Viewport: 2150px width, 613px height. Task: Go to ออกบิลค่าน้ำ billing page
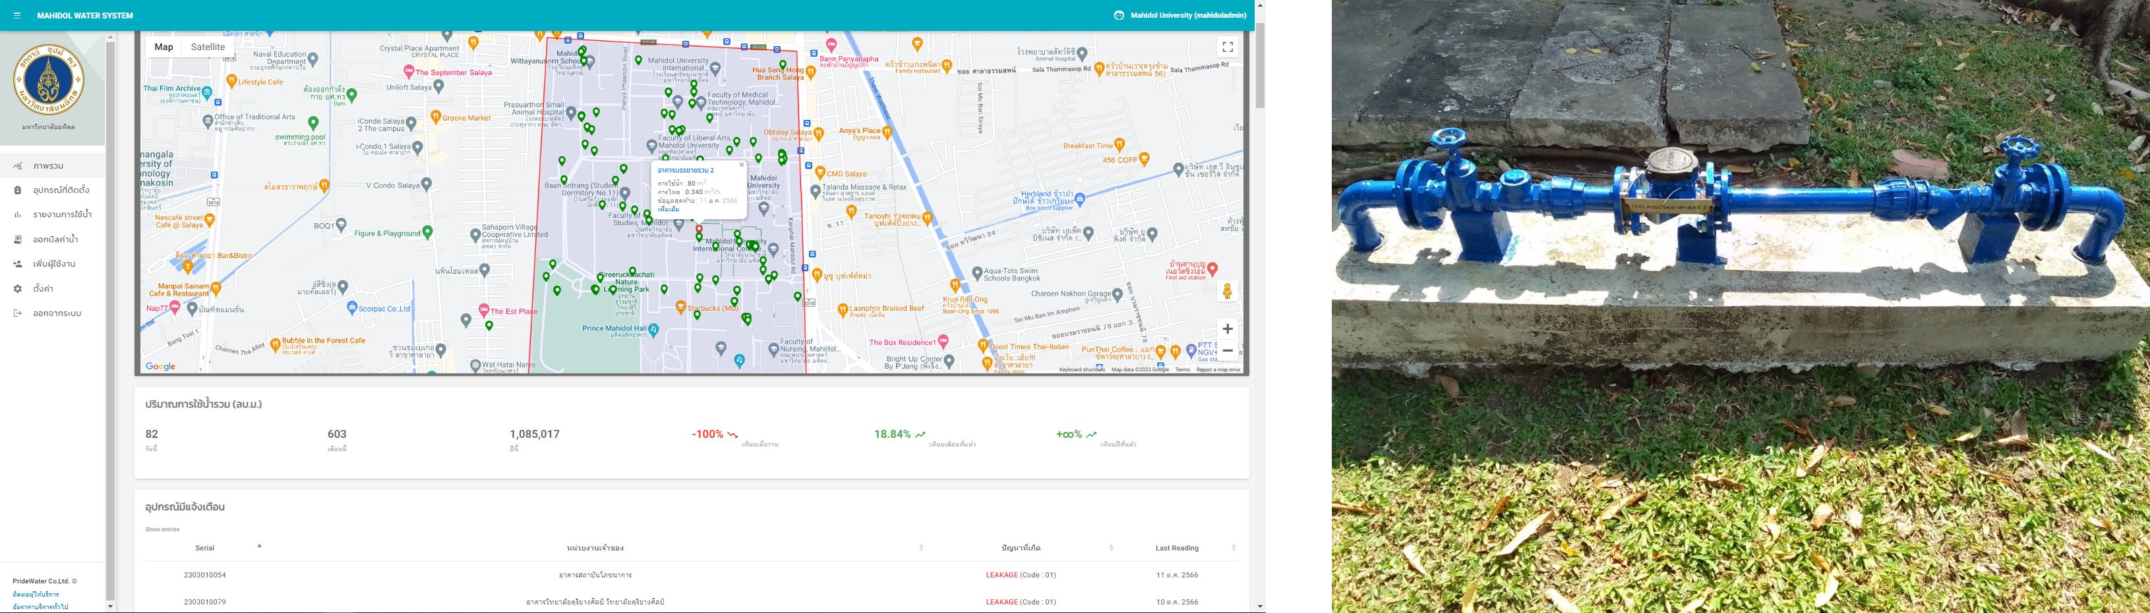(x=56, y=240)
